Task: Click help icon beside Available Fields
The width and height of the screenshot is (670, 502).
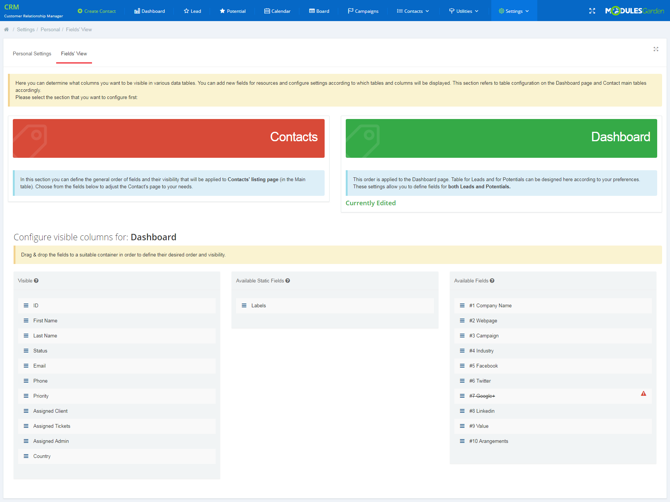Action: [492, 281]
